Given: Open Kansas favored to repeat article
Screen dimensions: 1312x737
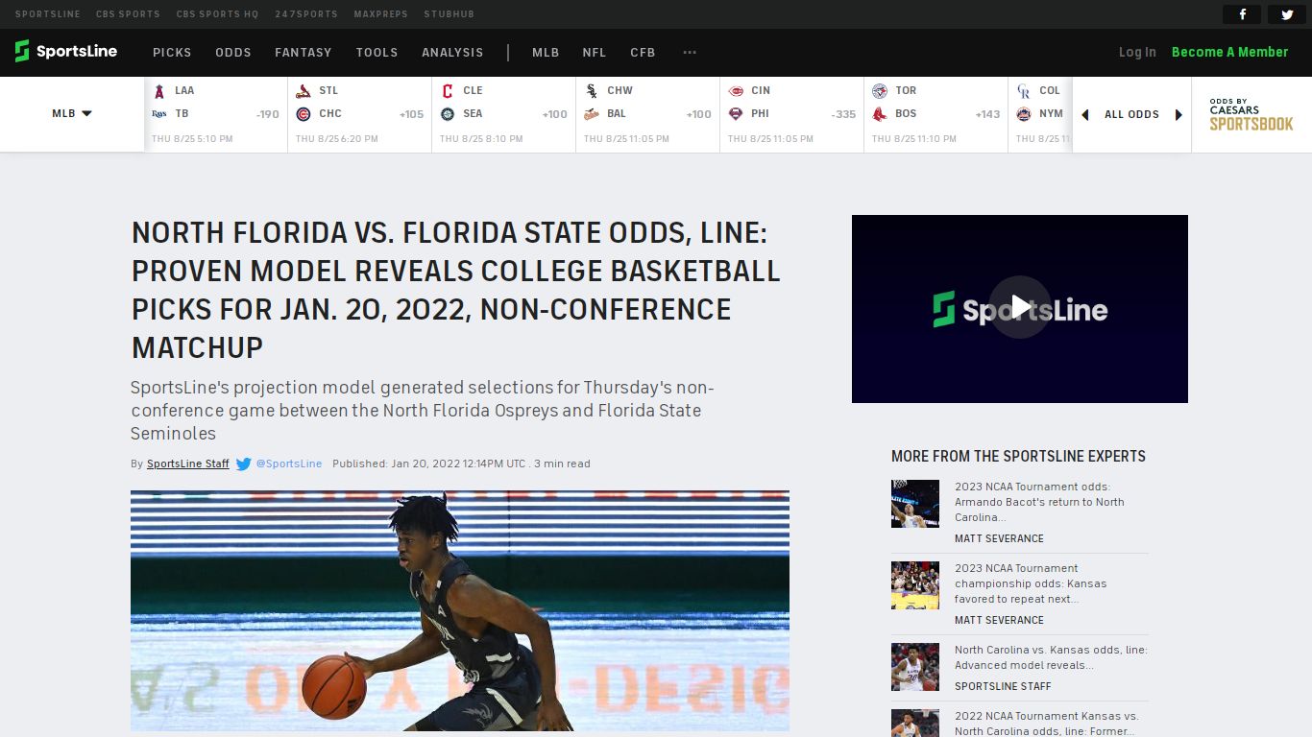Looking at the screenshot, I should (x=1031, y=583).
